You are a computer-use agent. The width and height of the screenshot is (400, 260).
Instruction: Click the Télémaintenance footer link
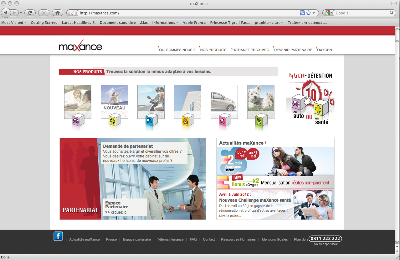pos(170,239)
